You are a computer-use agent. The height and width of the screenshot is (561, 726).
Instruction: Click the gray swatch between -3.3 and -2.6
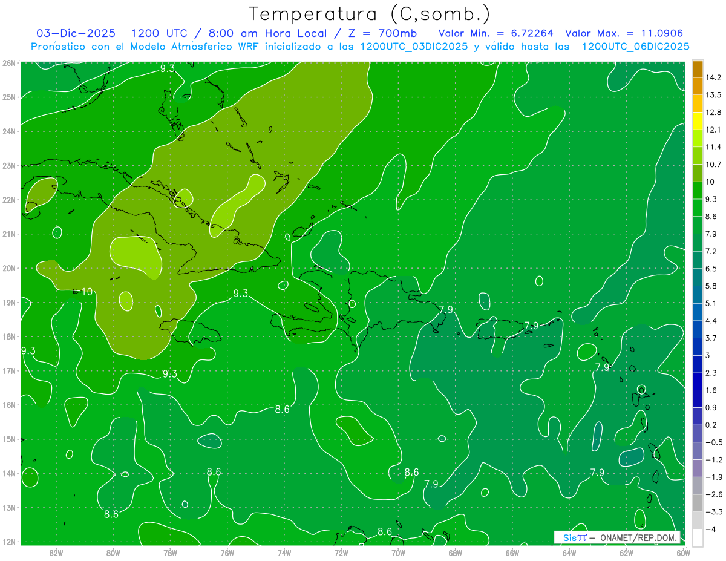coord(698,502)
